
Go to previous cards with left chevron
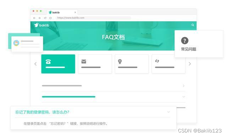tap(35, 64)
